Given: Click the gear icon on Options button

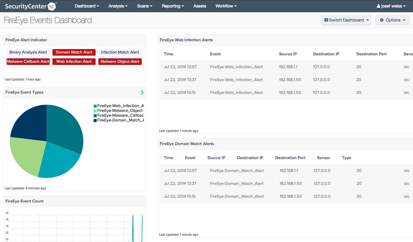Looking at the screenshot, I should pyautogui.click(x=382, y=20).
